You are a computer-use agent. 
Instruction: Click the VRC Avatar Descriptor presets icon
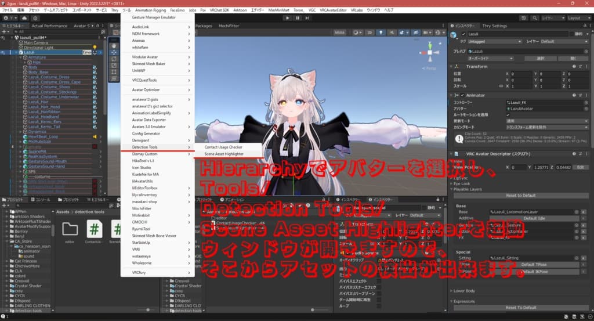click(580, 154)
